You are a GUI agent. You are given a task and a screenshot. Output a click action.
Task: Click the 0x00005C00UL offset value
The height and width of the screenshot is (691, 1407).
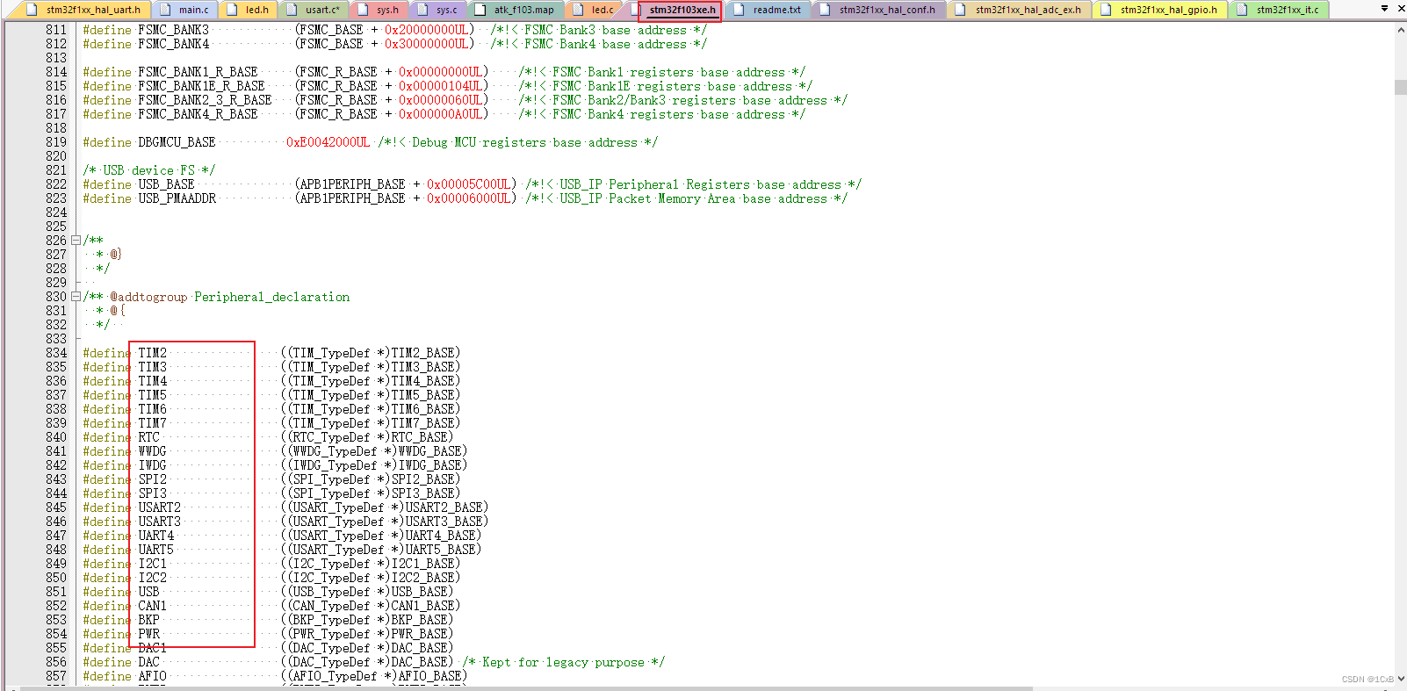click(469, 184)
